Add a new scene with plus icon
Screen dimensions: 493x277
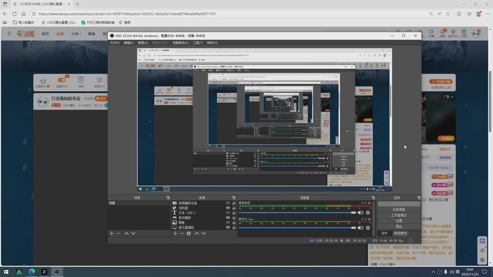coord(112,233)
